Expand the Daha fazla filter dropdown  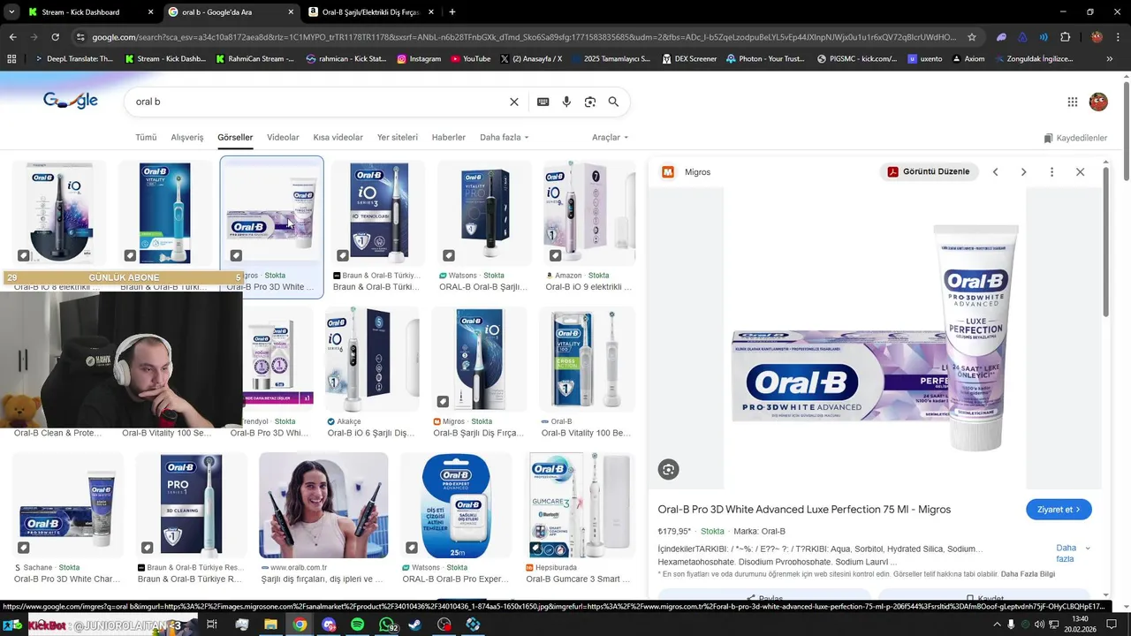504,138
